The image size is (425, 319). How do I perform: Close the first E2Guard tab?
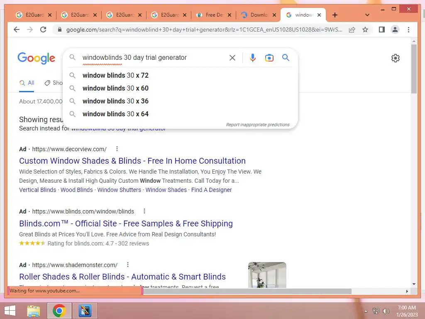click(x=50, y=15)
